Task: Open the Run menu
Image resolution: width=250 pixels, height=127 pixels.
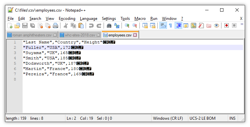Action: click(x=154, y=19)
